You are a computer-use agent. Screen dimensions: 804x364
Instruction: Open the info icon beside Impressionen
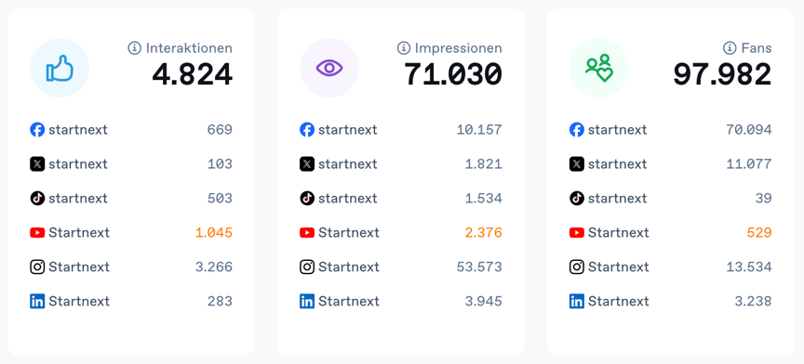(x=404, y=48)
